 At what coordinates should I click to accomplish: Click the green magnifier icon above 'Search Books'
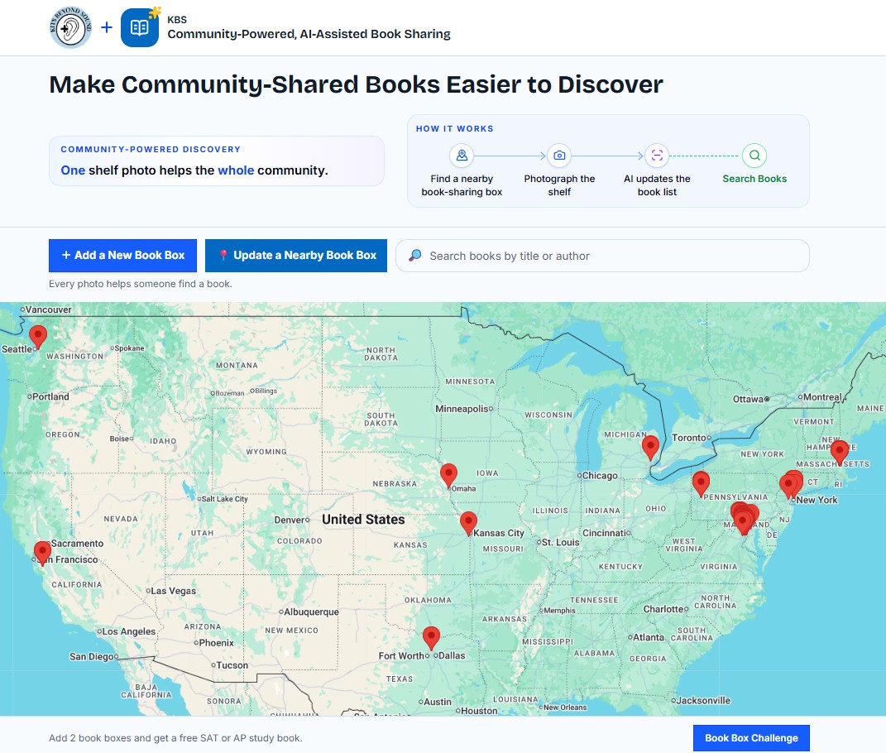pyautogui.click(x=754, y=156)
